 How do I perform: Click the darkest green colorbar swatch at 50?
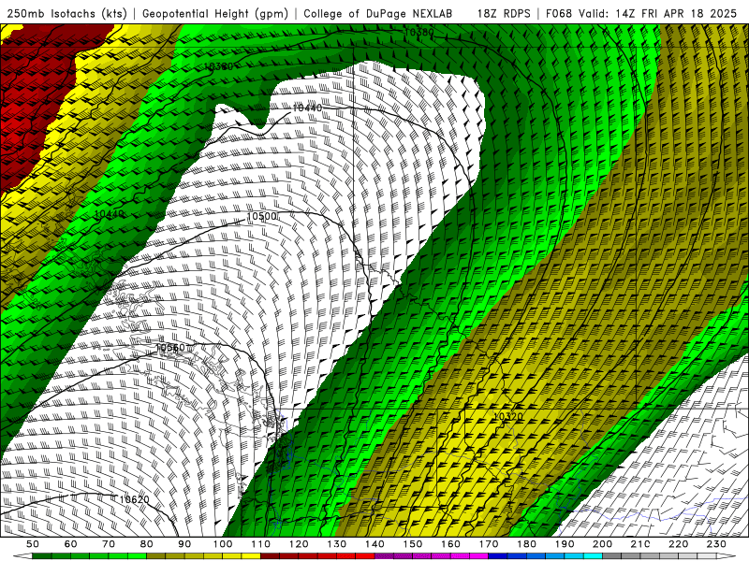(42, 556)
